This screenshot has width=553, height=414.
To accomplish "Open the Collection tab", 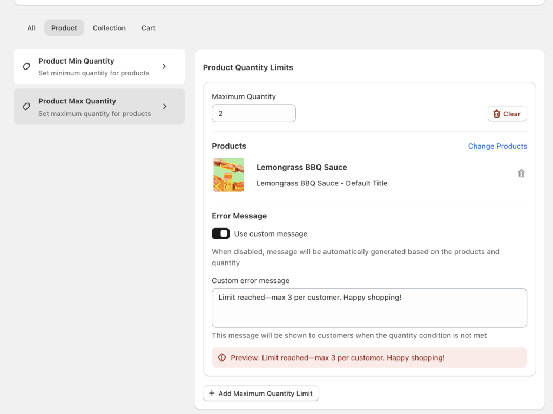I will pos(109,28).
